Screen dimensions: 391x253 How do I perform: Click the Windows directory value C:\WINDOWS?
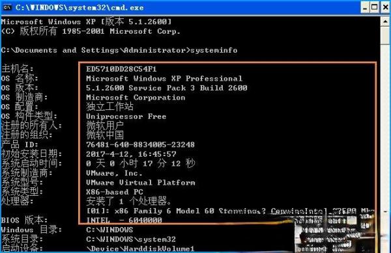(x=109, y=230)
